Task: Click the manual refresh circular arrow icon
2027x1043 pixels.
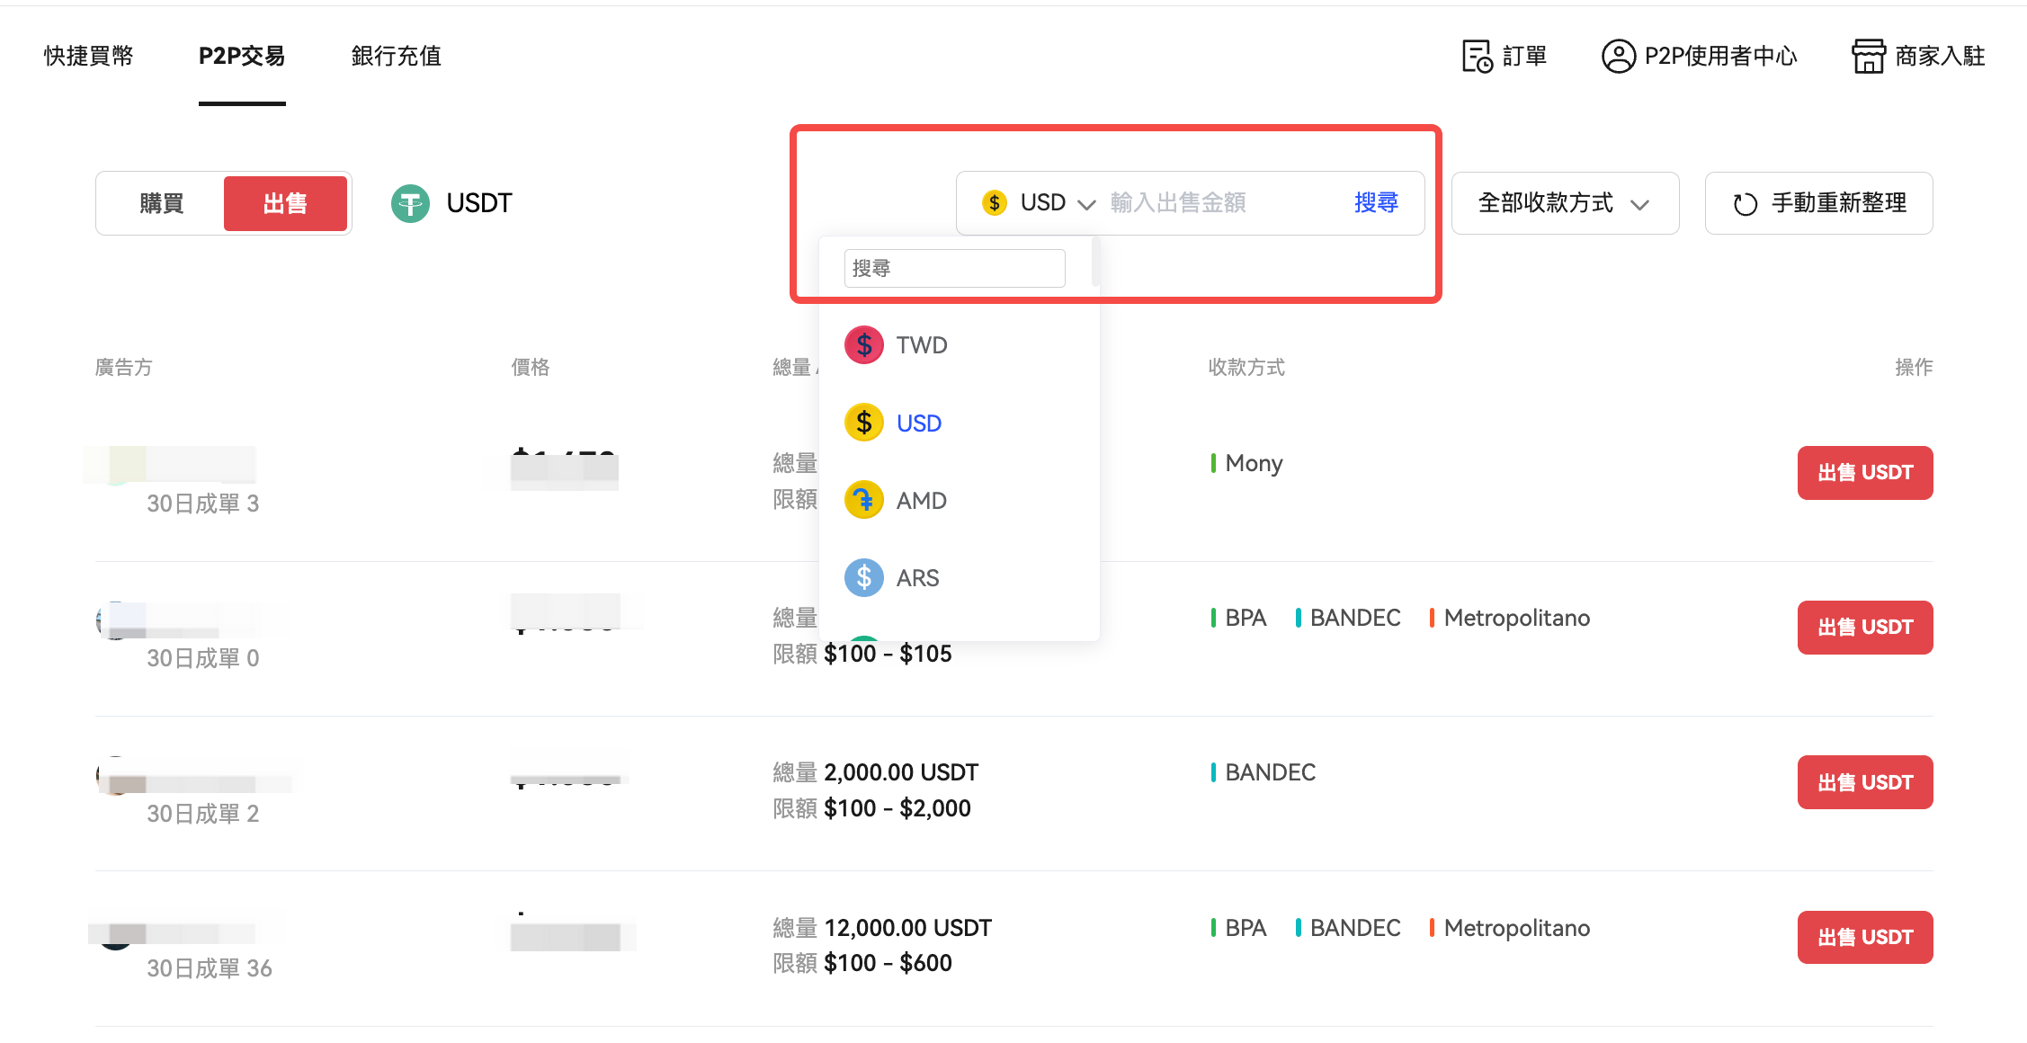Action: click(1745, 204)
